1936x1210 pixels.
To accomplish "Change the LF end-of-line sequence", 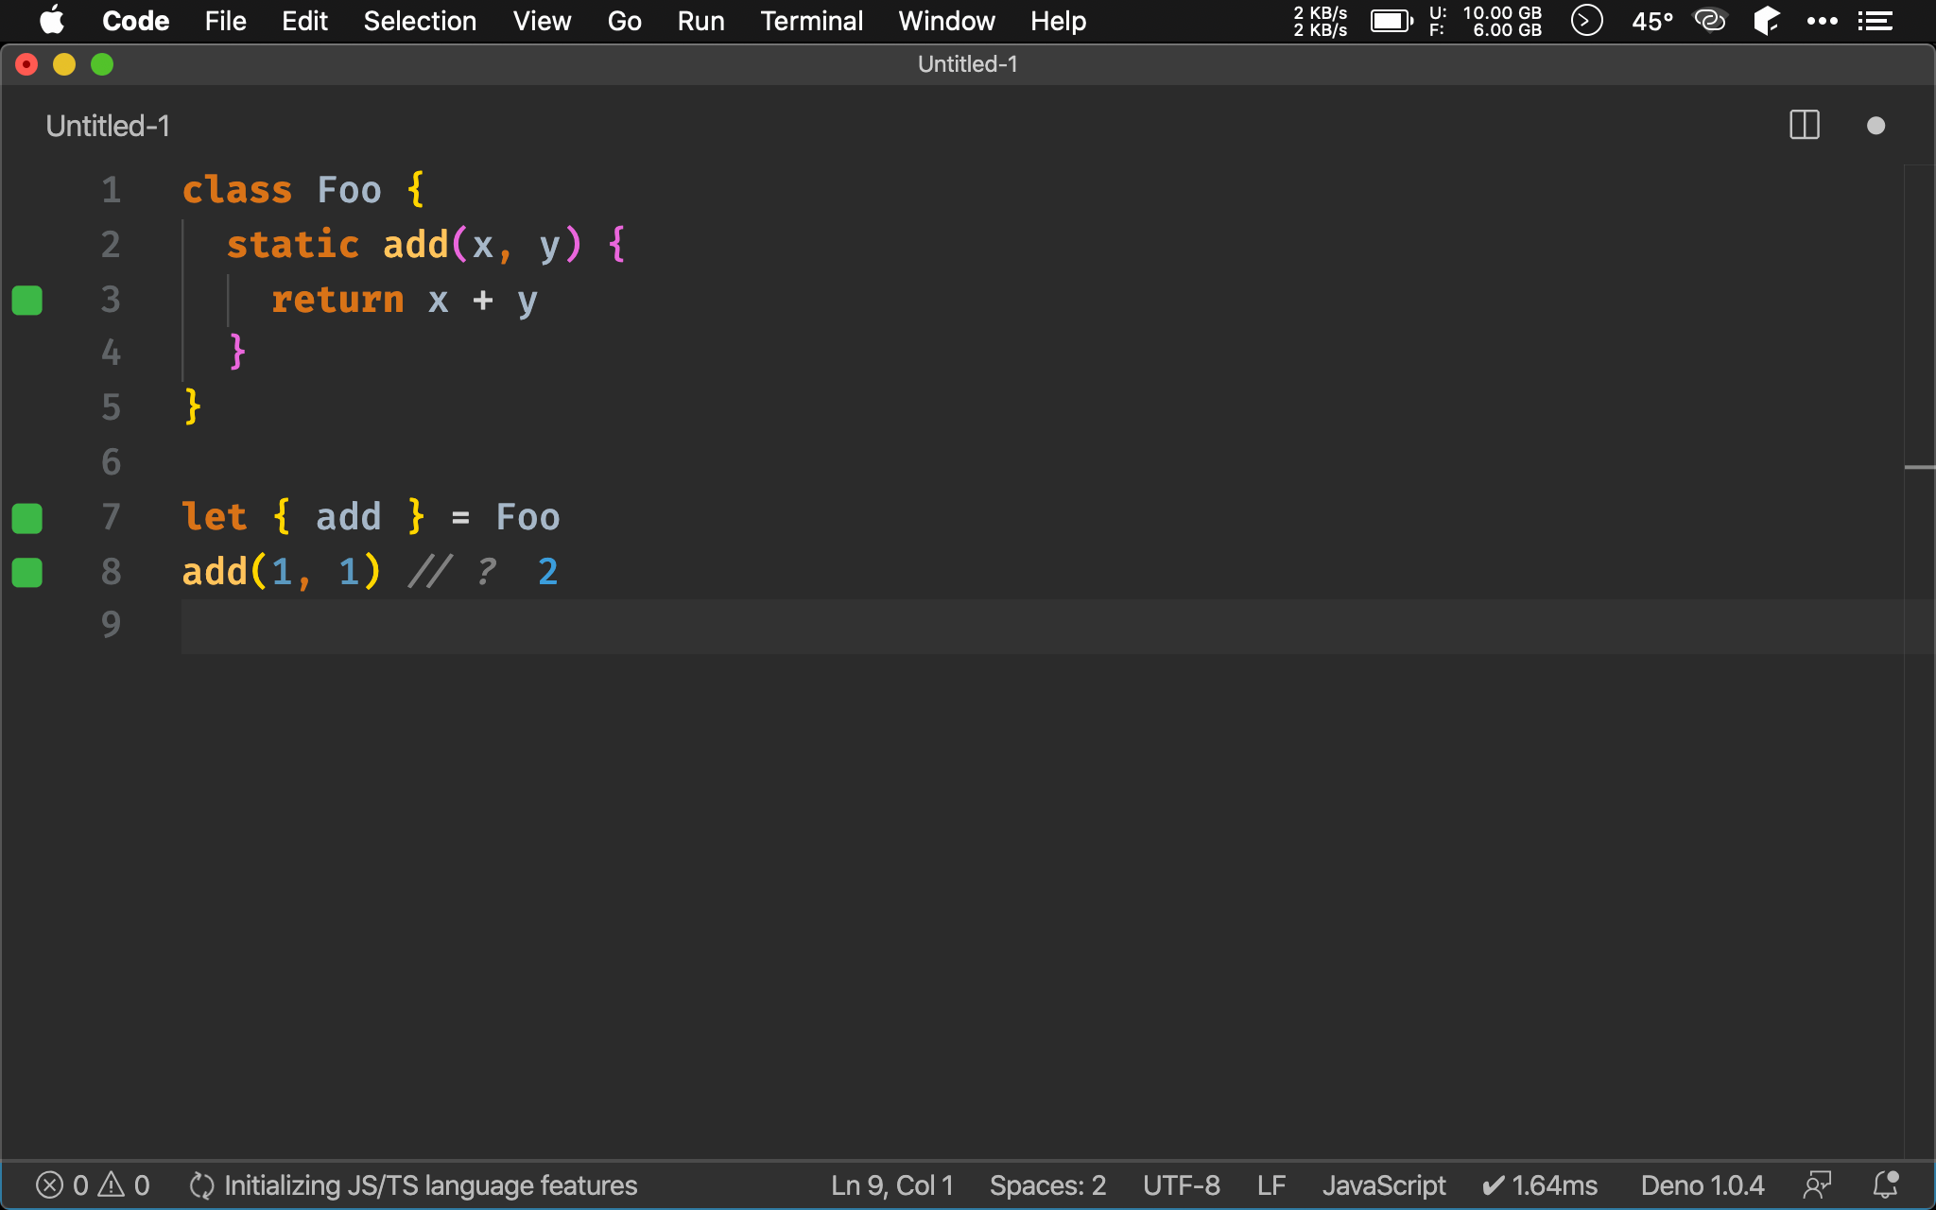I will pyautogui.click(x=1270, y=1184).
